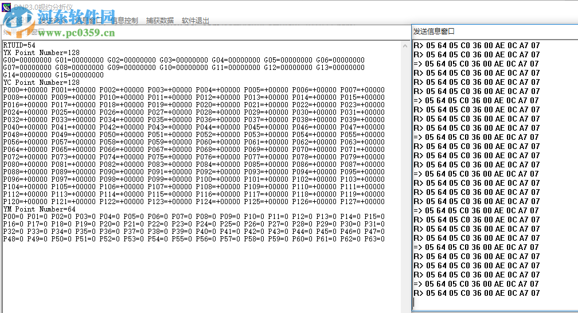This screenshot has height=313, width=578.
Task: Click the last '=> 05 64 05 C0' line
Action: 477,284
